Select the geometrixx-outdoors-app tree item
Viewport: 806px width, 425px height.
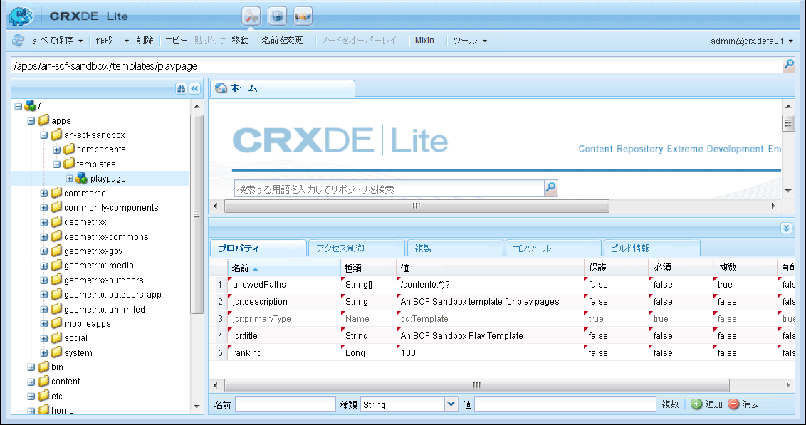(112, 295)
